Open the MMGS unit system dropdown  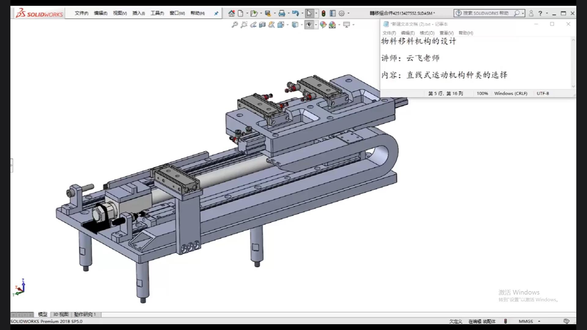click(539, 321)
